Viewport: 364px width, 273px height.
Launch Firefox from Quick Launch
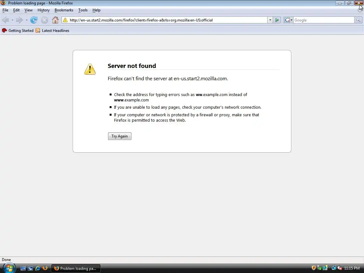click(45, 268)
